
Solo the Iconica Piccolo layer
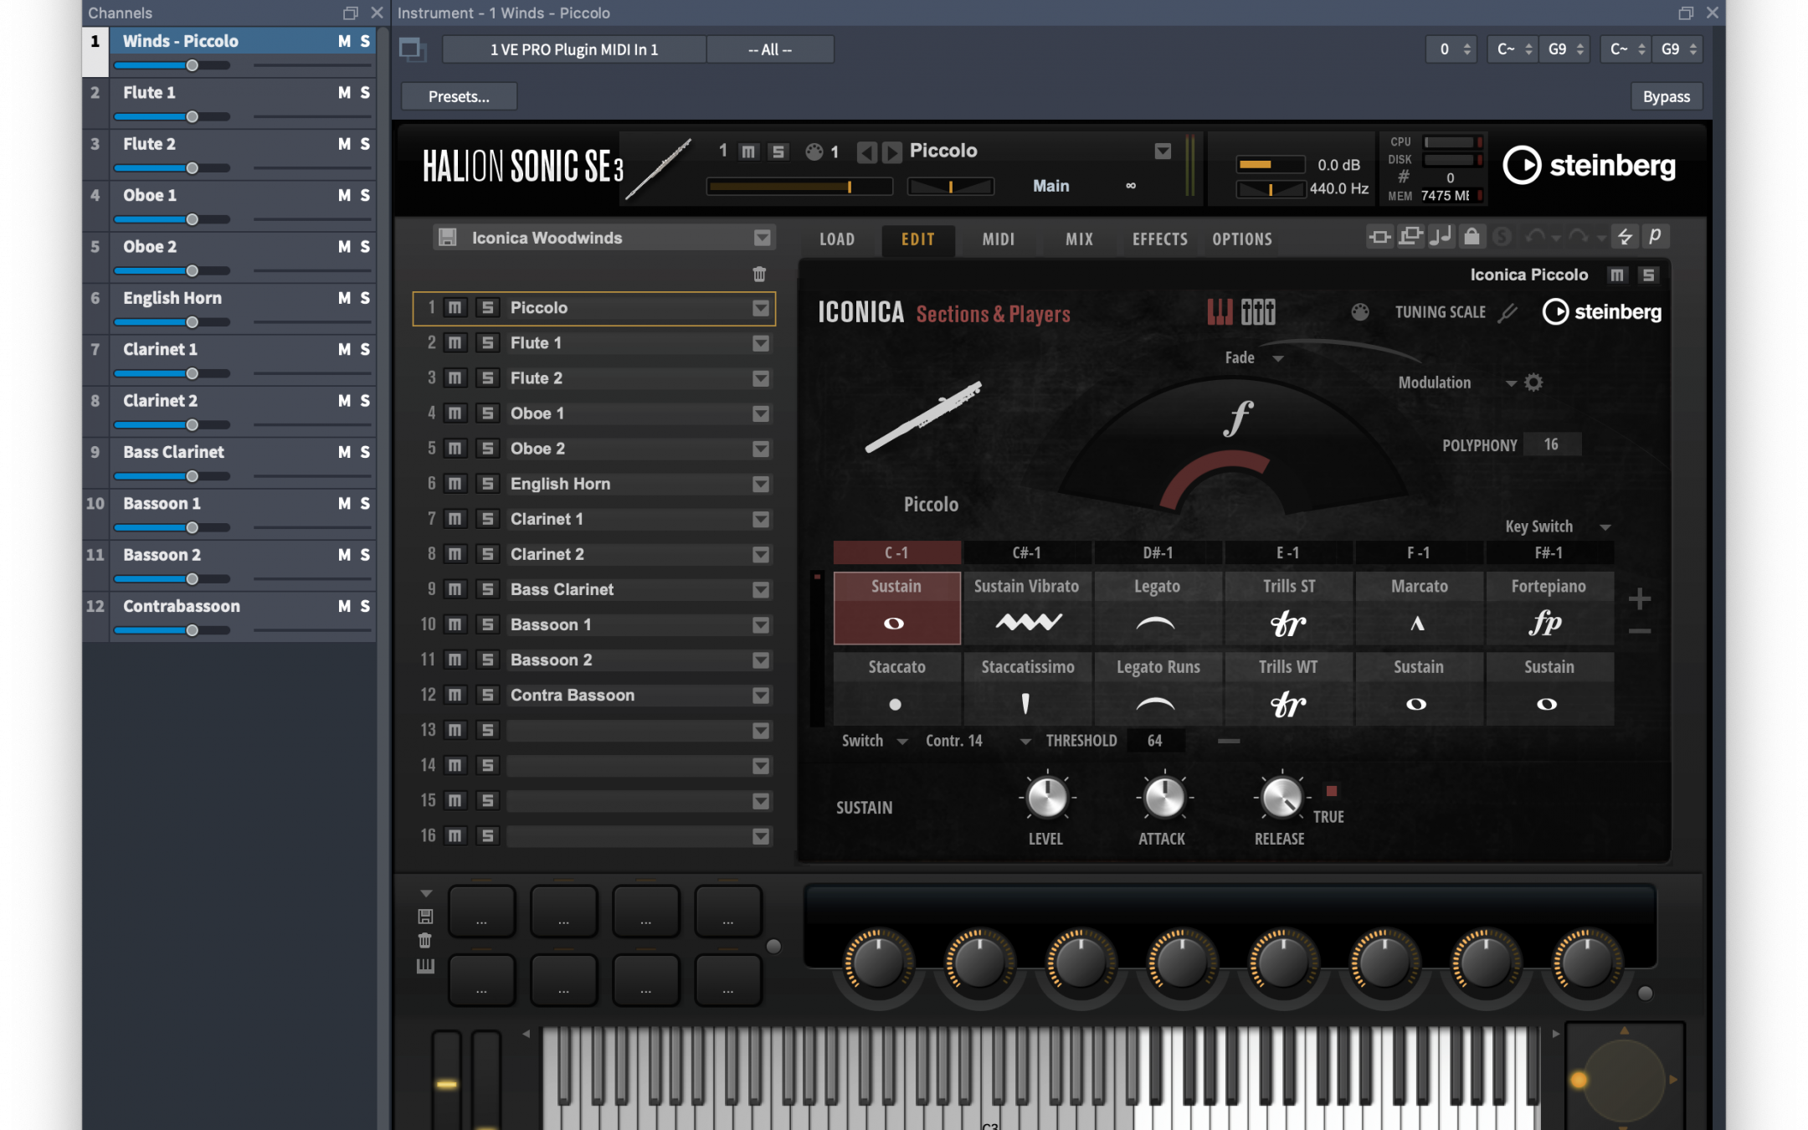[x=1648, y=275]
